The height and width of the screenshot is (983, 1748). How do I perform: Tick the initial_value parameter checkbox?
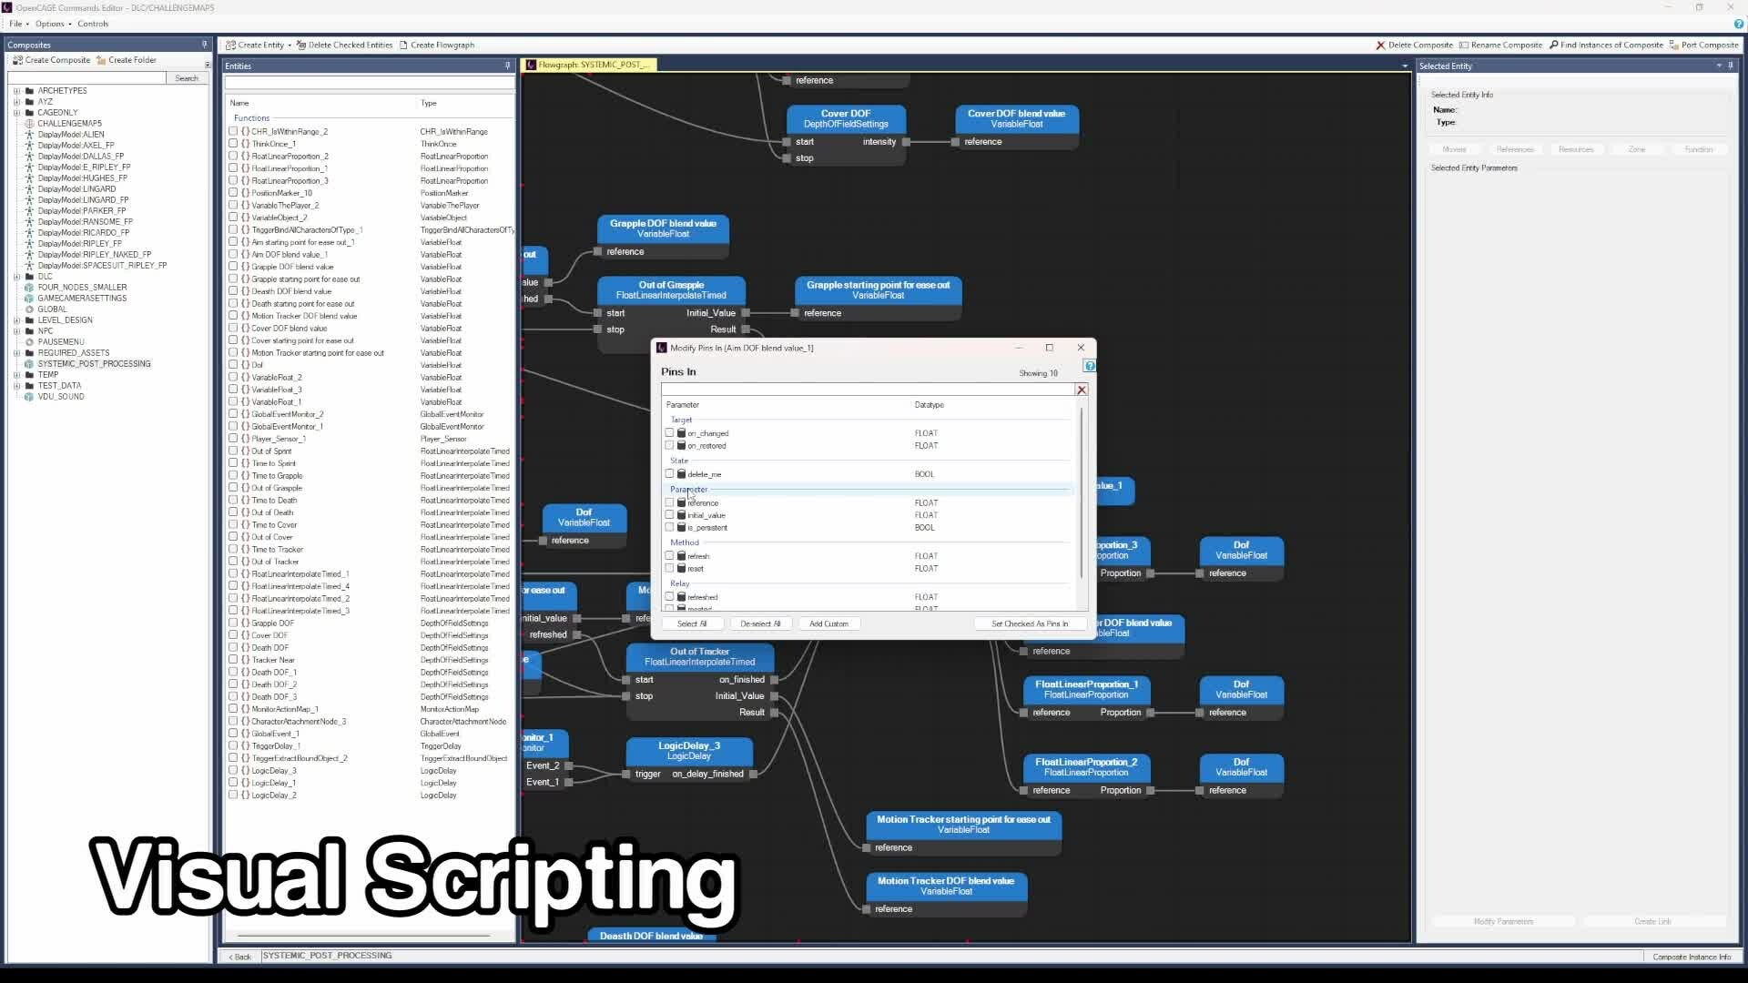pos(670,515)
